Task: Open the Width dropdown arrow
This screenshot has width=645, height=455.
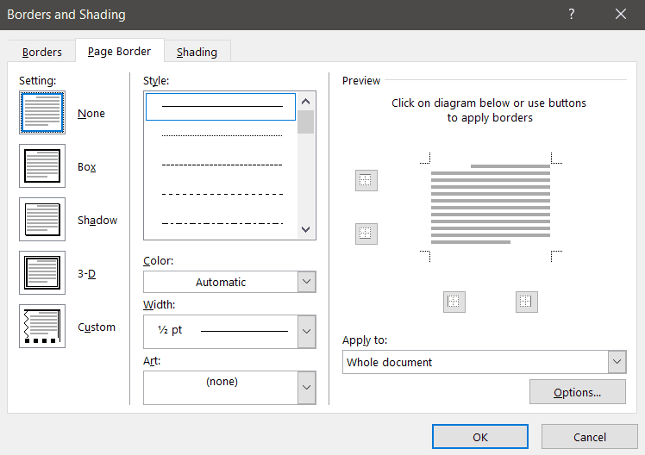Action: click(x=306, y=331)
